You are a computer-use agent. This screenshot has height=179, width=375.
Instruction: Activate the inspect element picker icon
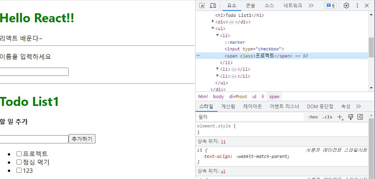click(x=202, y=5)
